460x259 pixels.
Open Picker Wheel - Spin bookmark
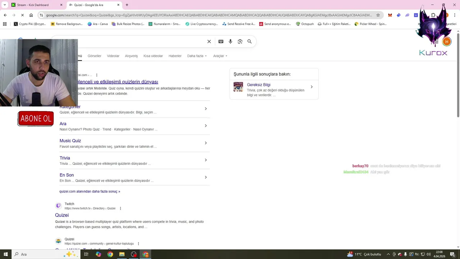coord(371,24)
